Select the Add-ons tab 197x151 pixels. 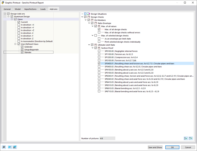coord(53,9)
